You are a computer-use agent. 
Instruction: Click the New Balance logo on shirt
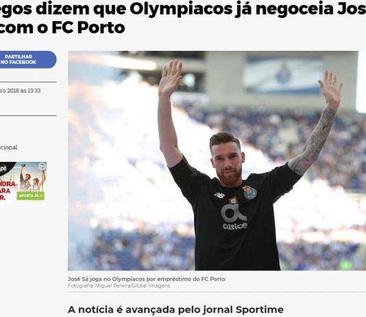pos(219,195)
